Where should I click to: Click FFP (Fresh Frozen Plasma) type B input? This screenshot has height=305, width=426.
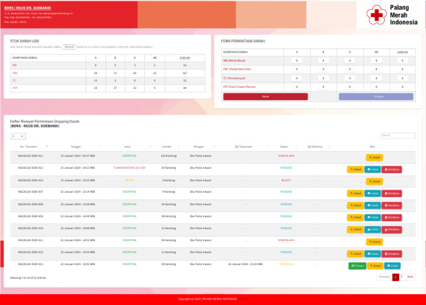point(323,87)
